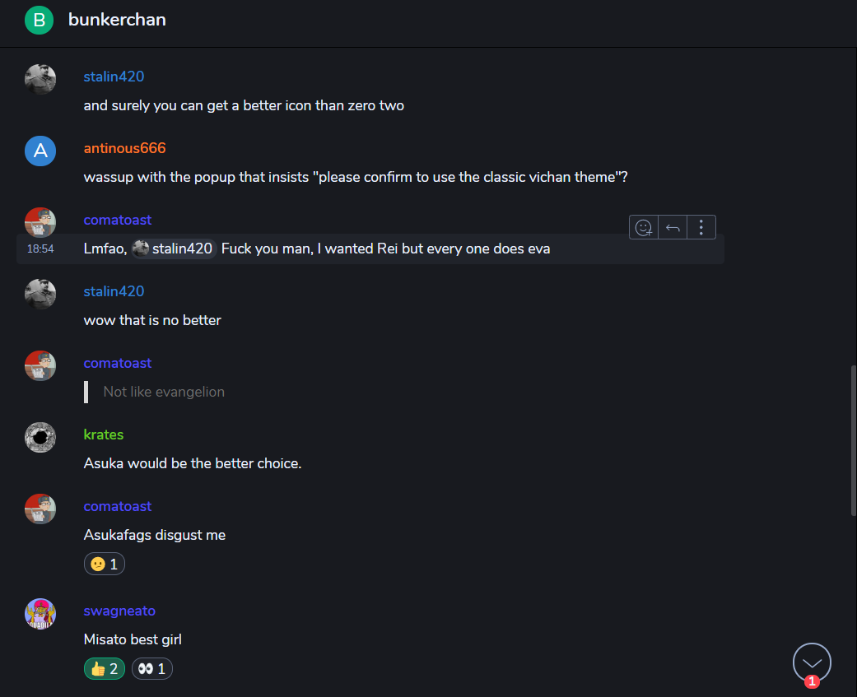Jump to latest messages arrow button
The width and height of the screenshot is (857, 697).
click(x=812, y=662)
